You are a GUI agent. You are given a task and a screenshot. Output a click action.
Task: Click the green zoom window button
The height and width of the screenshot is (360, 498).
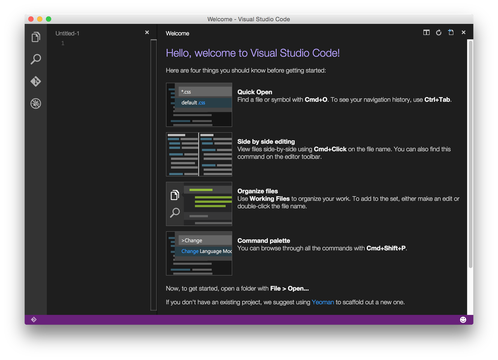(x=49, y=19)
